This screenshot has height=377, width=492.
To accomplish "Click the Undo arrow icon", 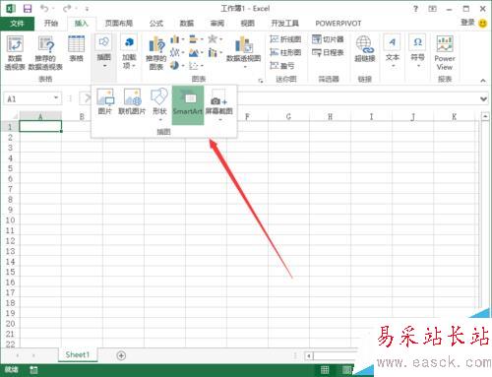I will click(x=44, y=9).
